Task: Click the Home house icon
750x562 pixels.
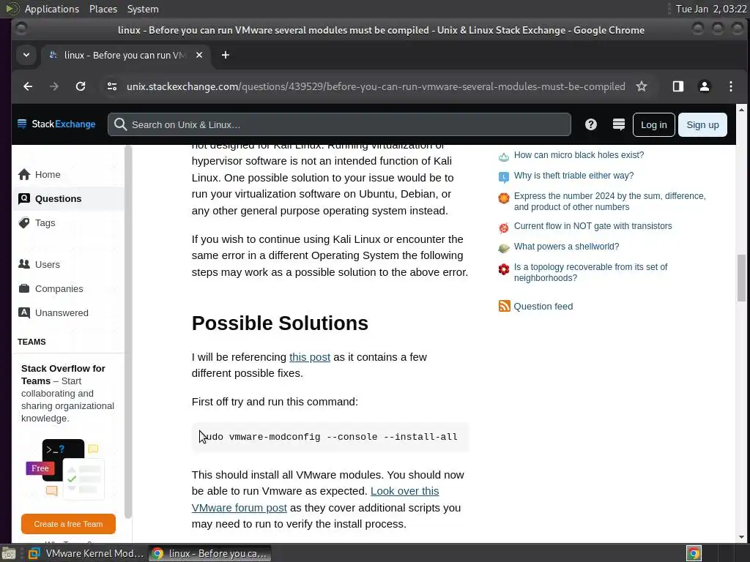Action: coord(24,174)
